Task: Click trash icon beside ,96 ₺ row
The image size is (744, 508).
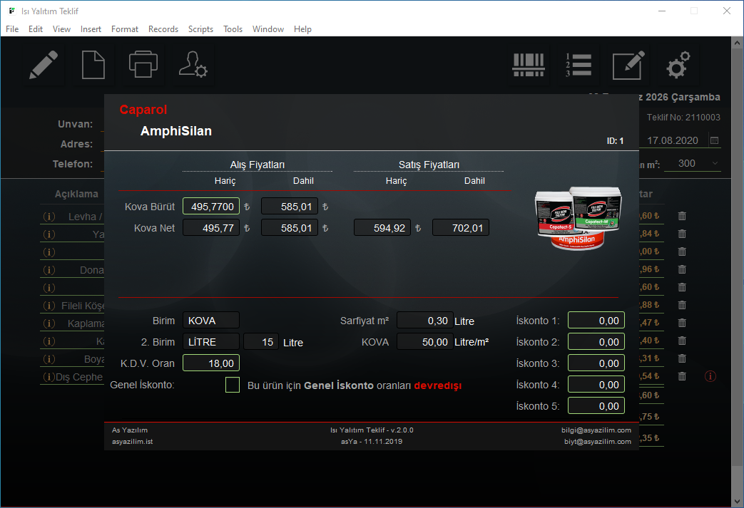Action: pyautogui.click(x=682, y=269)
